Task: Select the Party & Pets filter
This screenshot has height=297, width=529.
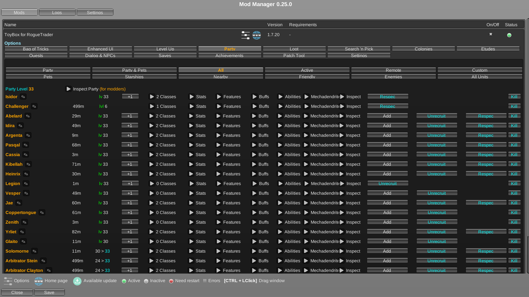Action: 134,70
